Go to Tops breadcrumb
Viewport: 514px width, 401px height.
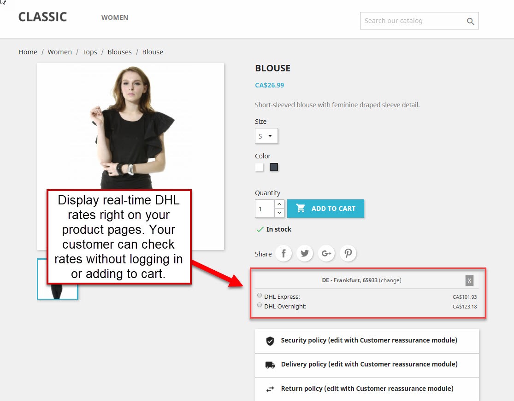tap(89, 52)
